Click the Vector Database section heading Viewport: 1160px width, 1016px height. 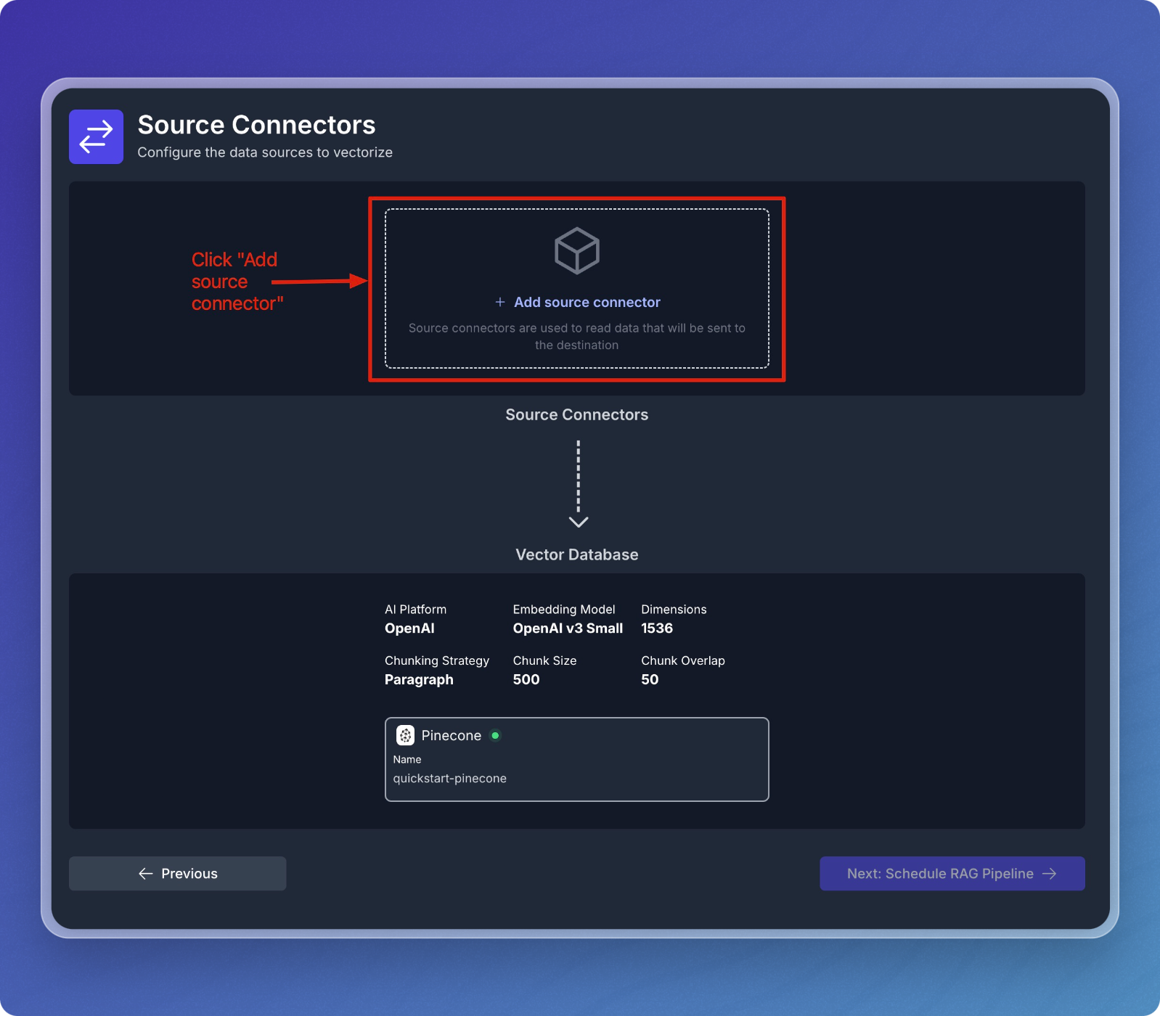point(577,554)
